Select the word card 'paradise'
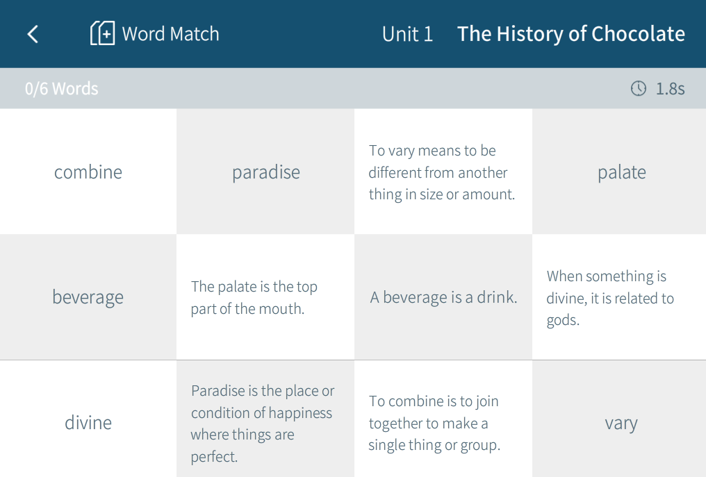The height and width of the screenshot is (477, 706). pyautogui.click(x=266, y=172)
